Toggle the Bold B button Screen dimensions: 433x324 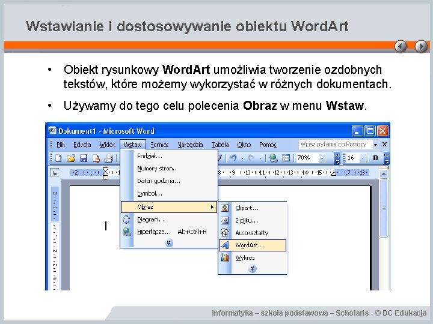375,158
